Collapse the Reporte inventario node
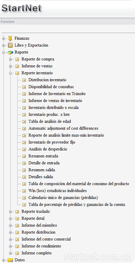This screenshot has width=135, height=263. pyautogui.click(x=10, y=73)
